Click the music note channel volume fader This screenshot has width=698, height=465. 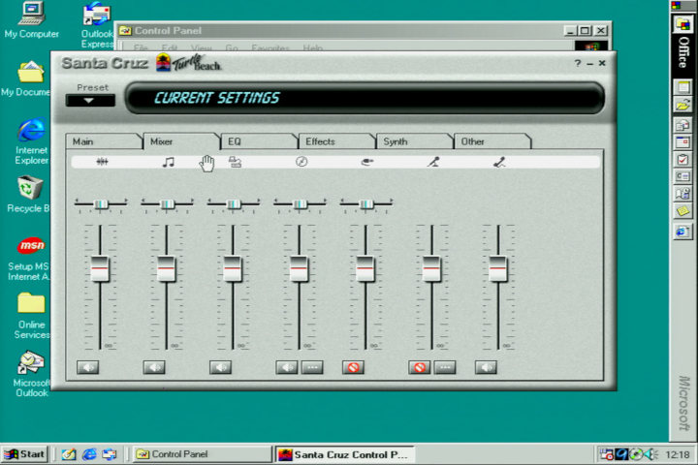pos(166,268)
